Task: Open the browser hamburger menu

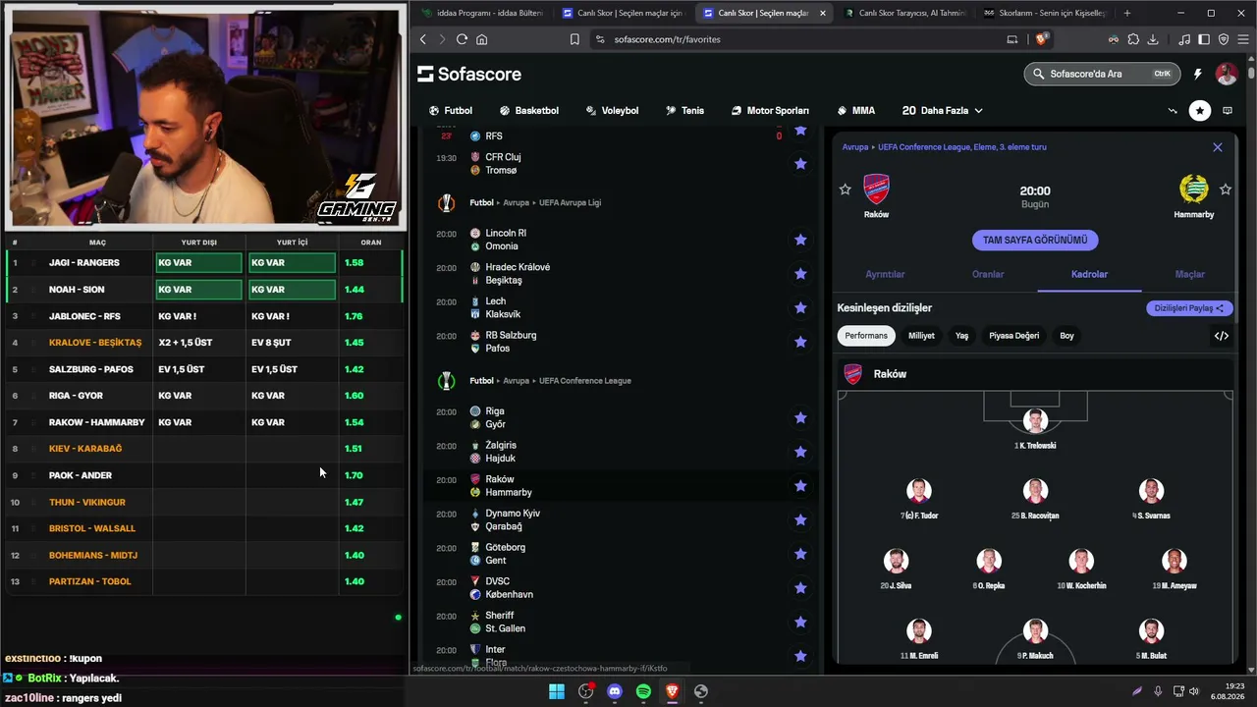Action: click(1241, 39)
